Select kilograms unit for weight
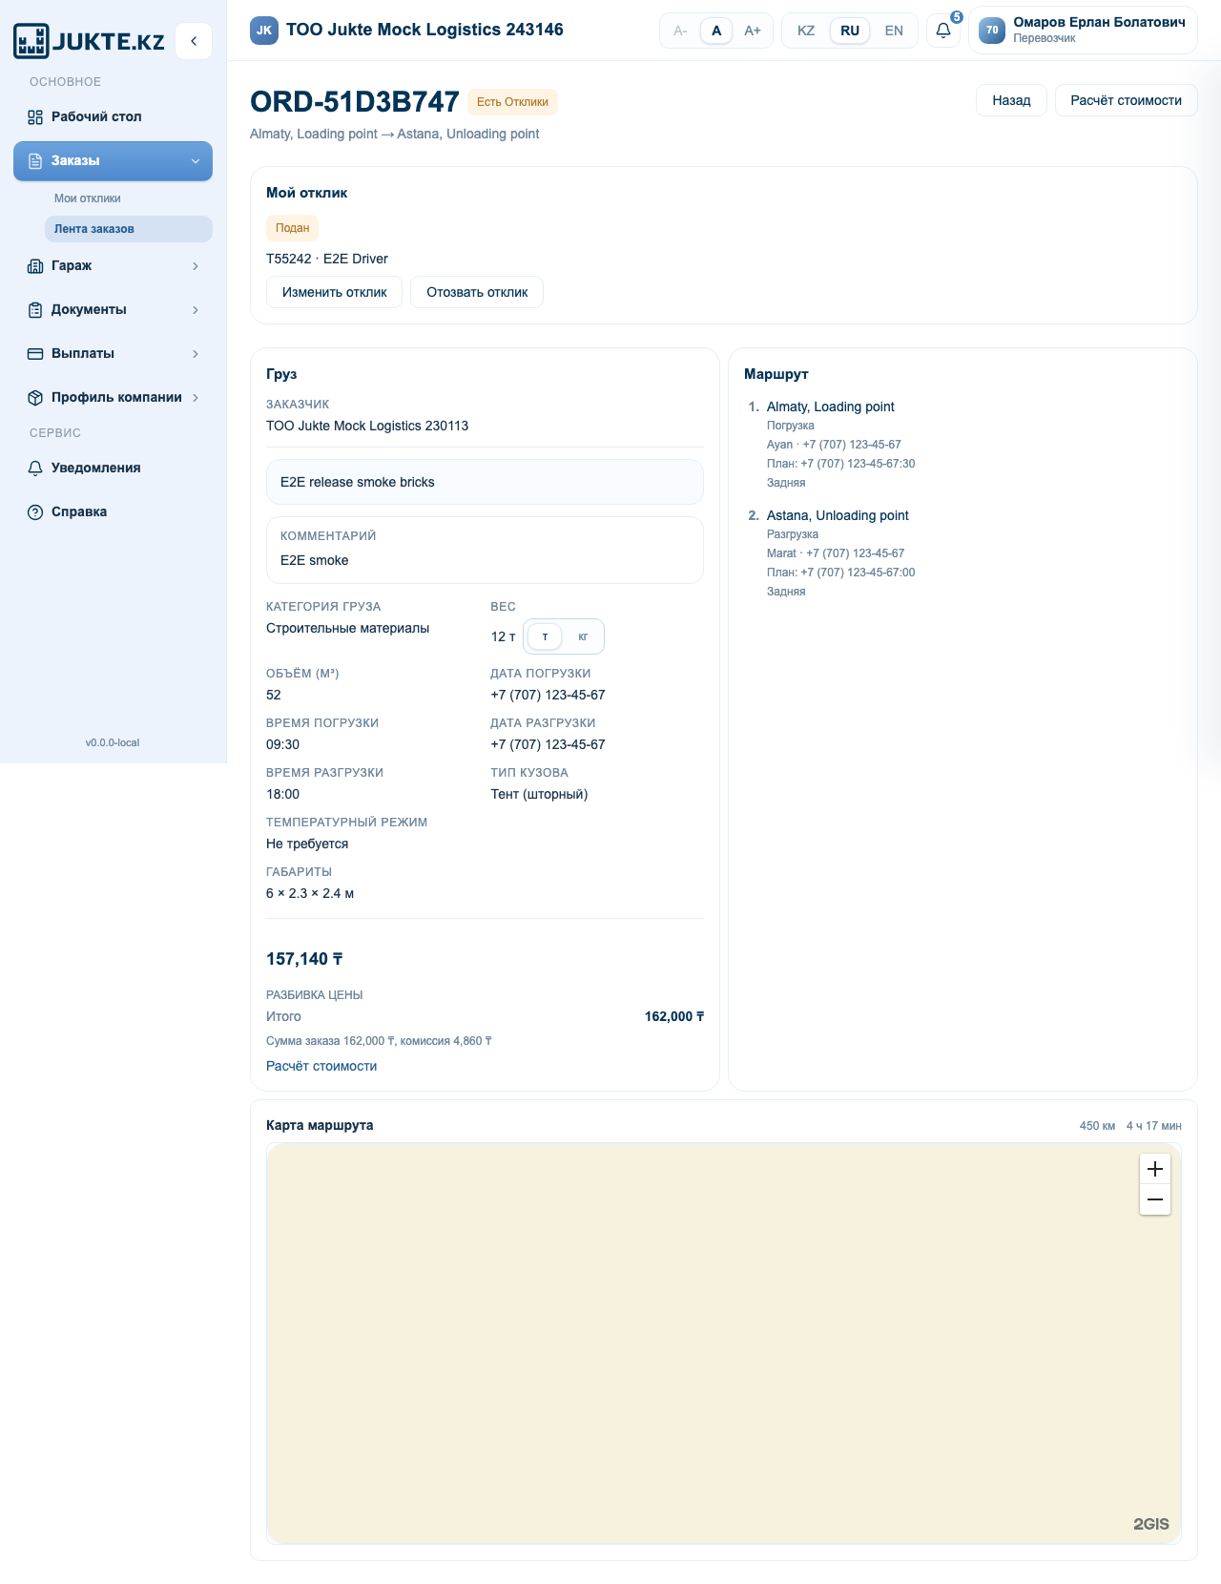Screen dimensions: 1221x1584 583,636
